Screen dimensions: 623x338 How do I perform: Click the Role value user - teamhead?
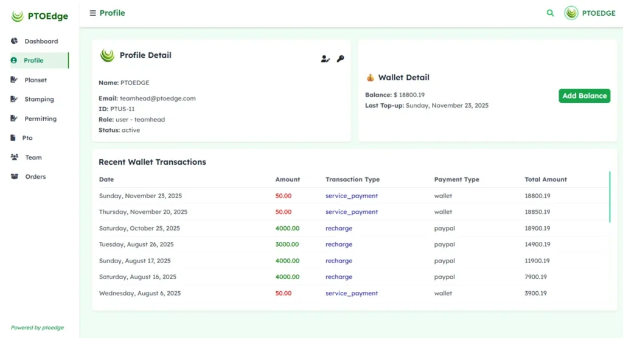coord(141,120)
